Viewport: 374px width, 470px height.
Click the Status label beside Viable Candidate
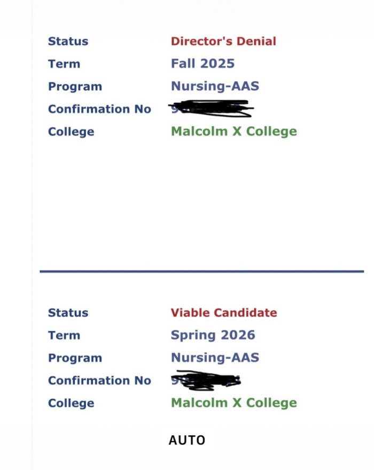tap(68, 313)
